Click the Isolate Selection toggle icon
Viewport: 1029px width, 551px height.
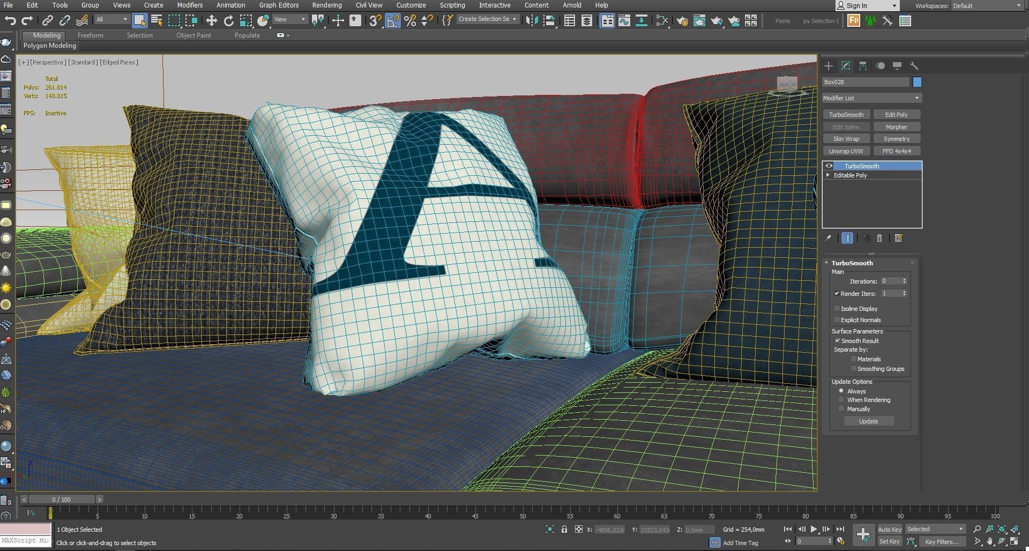click(550, 530)
